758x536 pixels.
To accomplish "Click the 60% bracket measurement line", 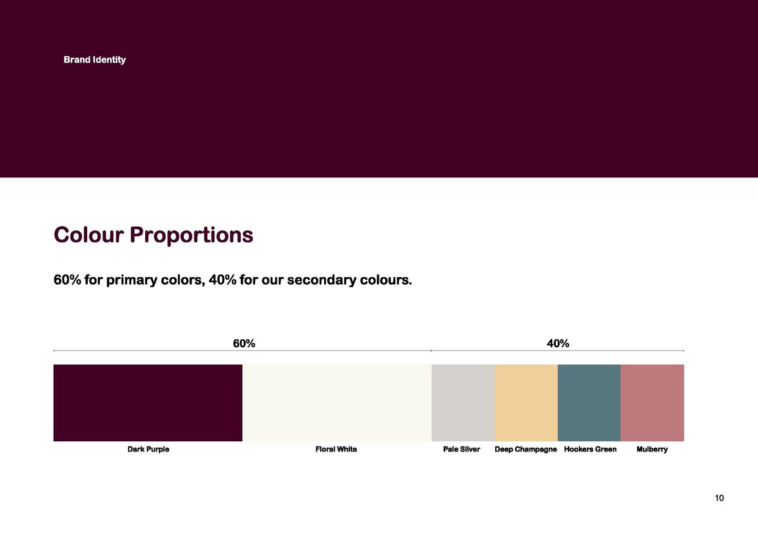I will (x=243, y=350).
